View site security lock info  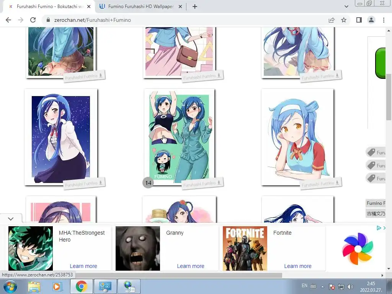48,20
